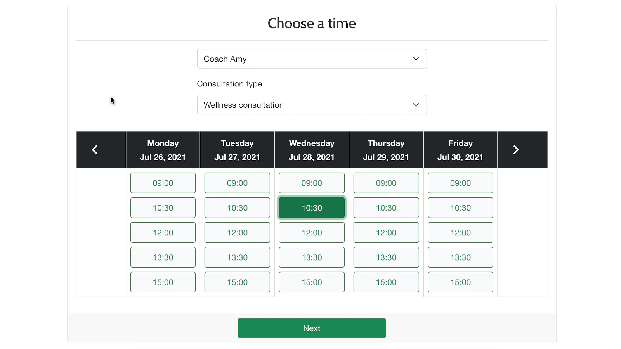
Task: Select Thursday 13:30 time slot
Action: 386,257
